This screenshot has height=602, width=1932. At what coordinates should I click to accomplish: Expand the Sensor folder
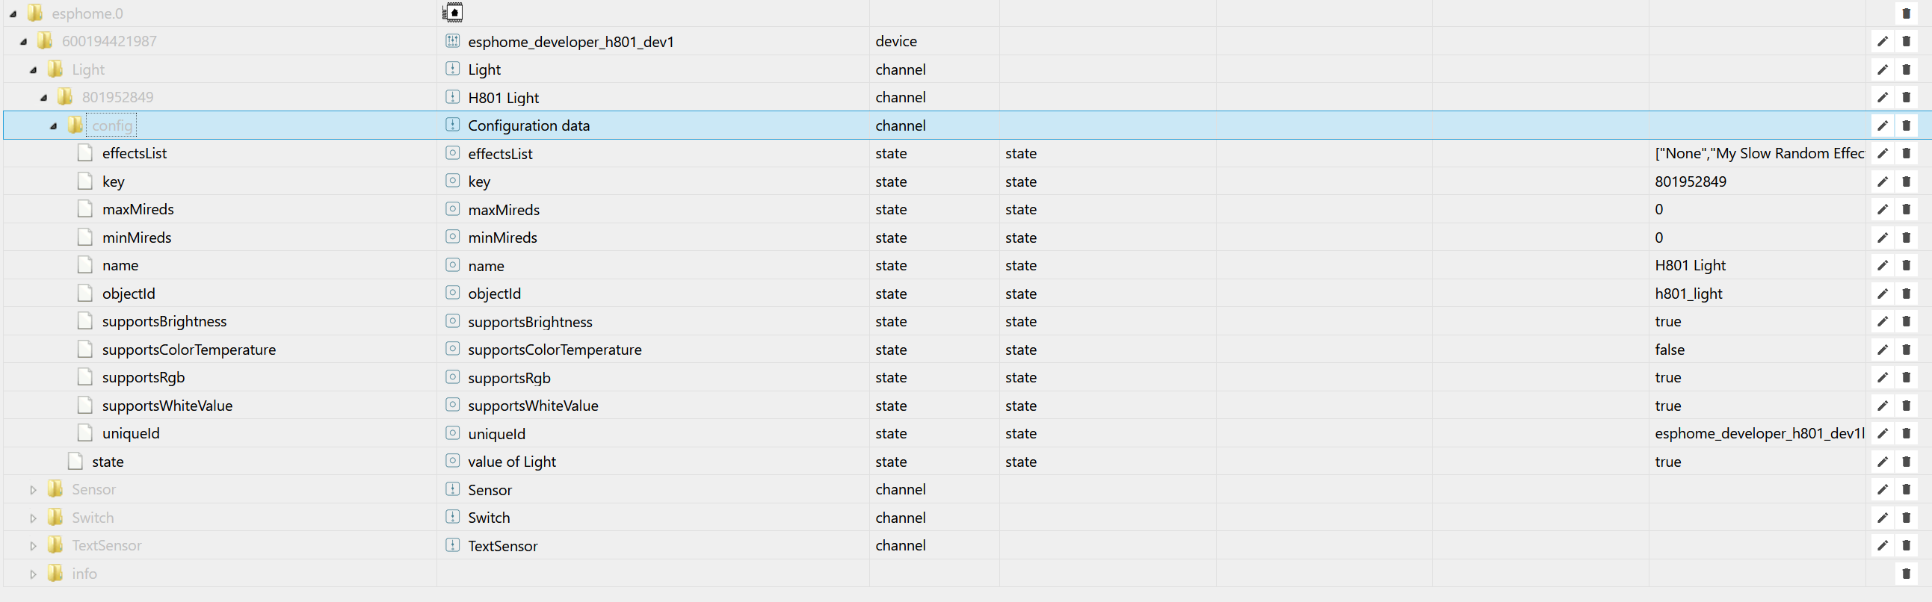(33, 490)
